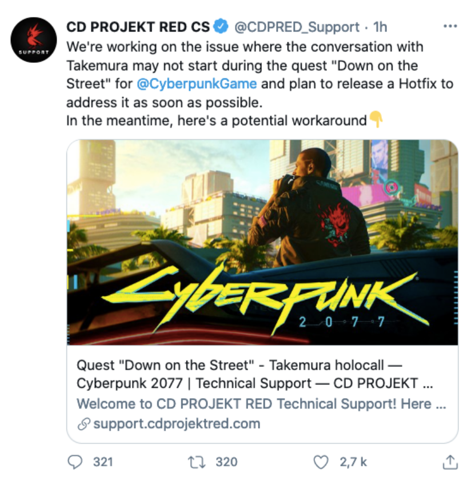Screen dimensions: 475x483
Task: Open the tweet's three-dot more menu
Action: point(450,26)
